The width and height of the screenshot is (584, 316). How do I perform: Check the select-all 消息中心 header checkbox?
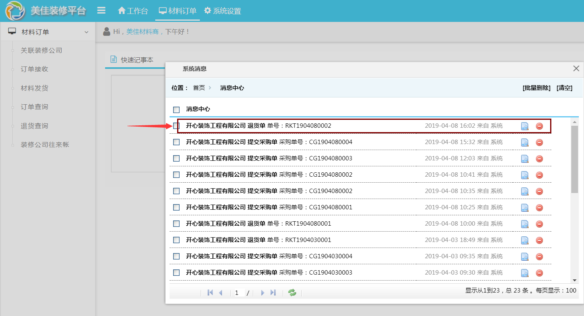176,109
